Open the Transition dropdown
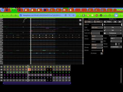This screenshot has width=123, height=92. coord(97,45)
